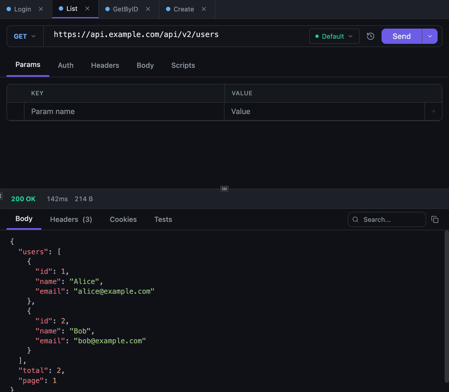
Task: Select the Params tab
Action: coord(28,65)
